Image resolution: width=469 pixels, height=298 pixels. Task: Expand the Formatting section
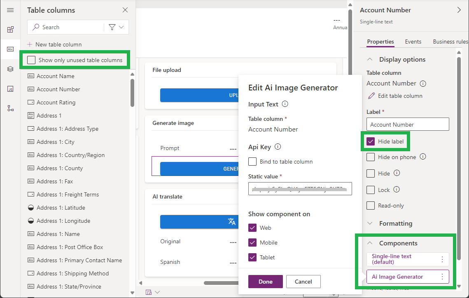pyautogui.click(x=370, y=224)
